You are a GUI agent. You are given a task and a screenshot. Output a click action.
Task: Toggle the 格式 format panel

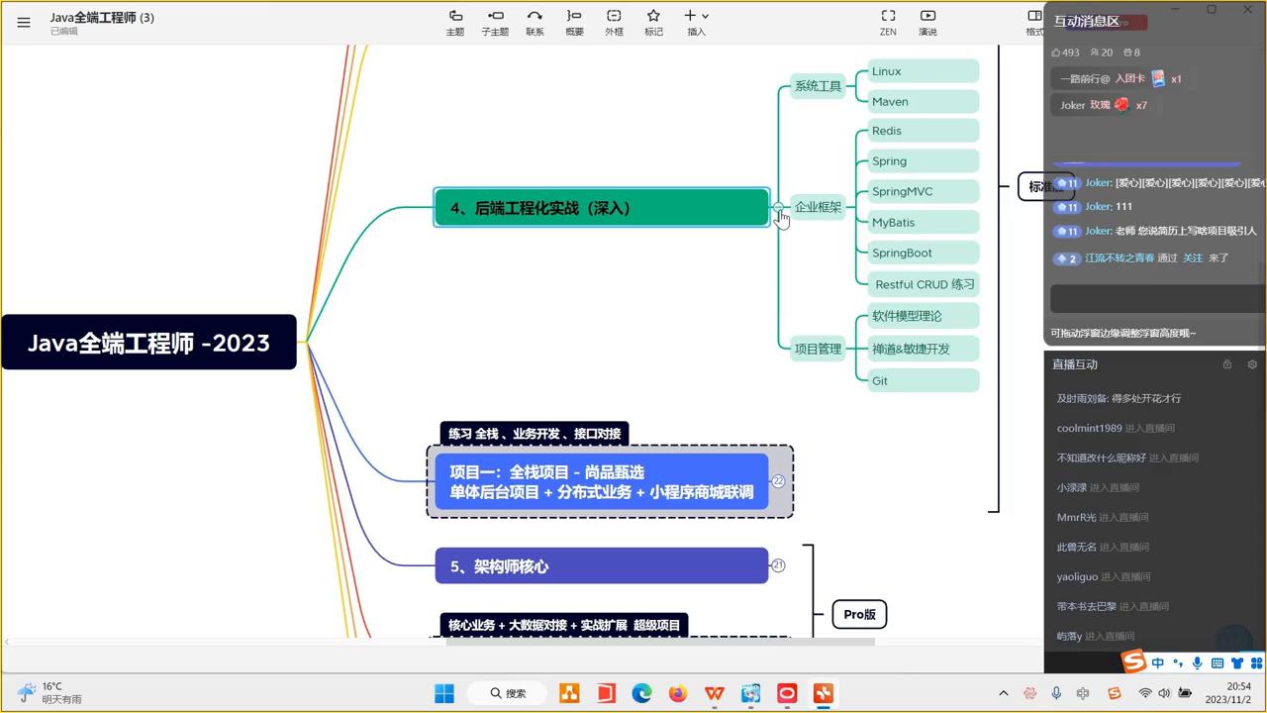coord(1034,21)
